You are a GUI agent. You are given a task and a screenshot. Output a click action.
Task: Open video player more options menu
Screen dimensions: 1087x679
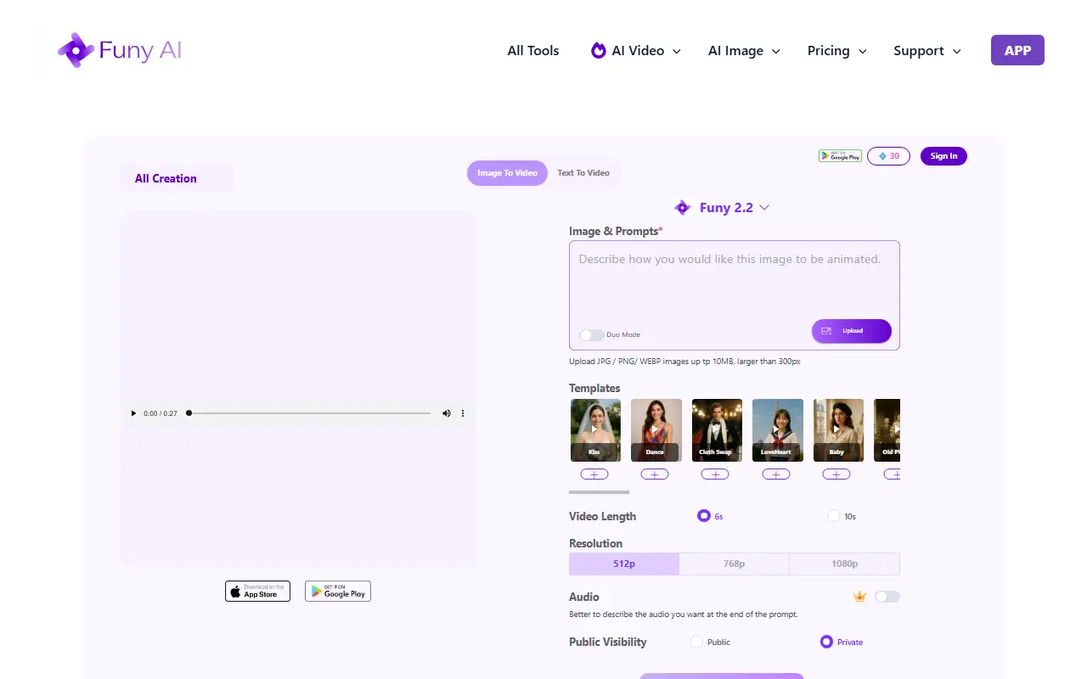click(463, 413)
